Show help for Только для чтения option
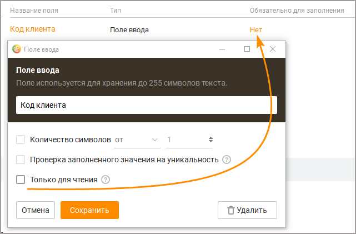Viewport: 356px width, 234px height. tap(106, 180)
